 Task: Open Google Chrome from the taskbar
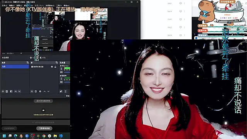coord(44,136)
